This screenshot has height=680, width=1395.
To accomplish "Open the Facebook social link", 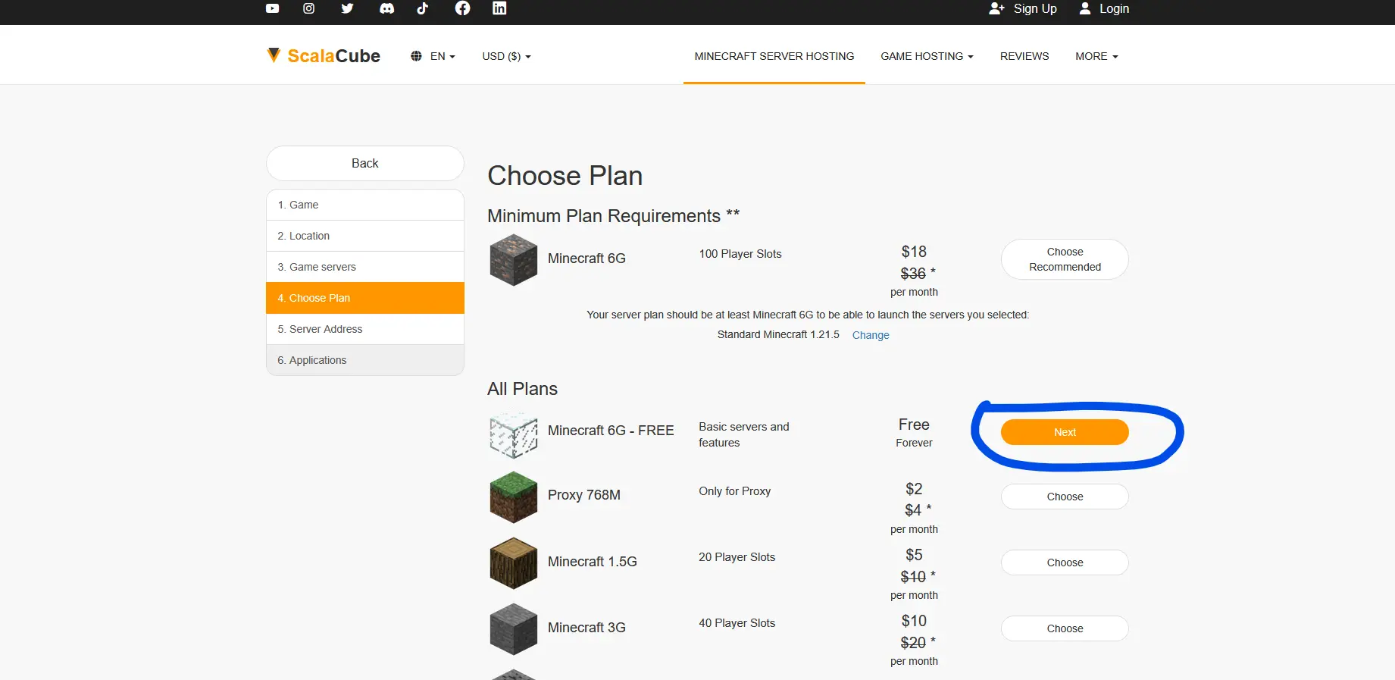I will coord(462,8).
